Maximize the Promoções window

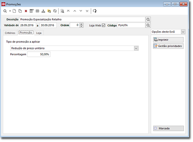click(175, 4)
